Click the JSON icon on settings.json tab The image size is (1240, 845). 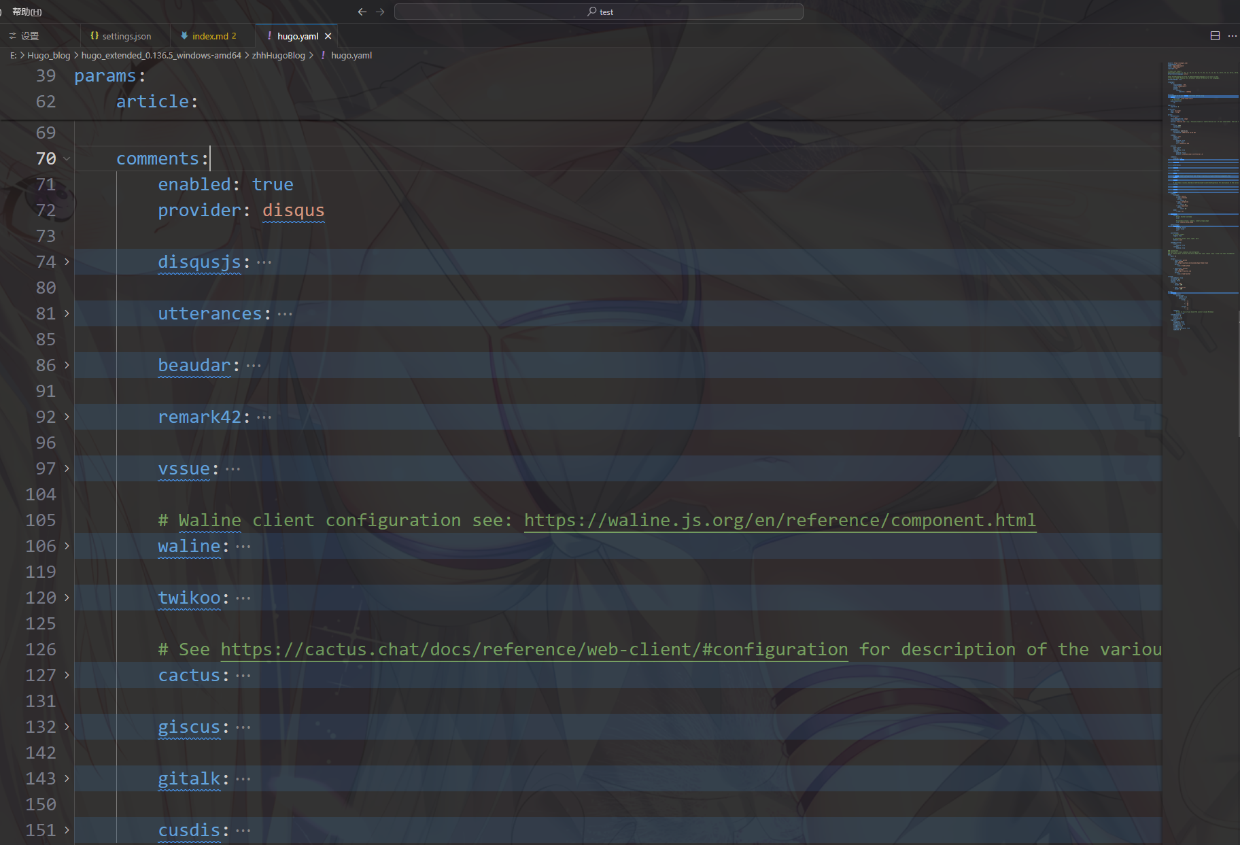(x=93, y=35)
